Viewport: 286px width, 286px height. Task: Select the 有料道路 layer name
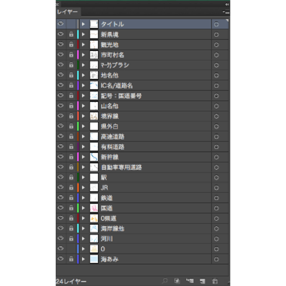(x=113, y=147)
